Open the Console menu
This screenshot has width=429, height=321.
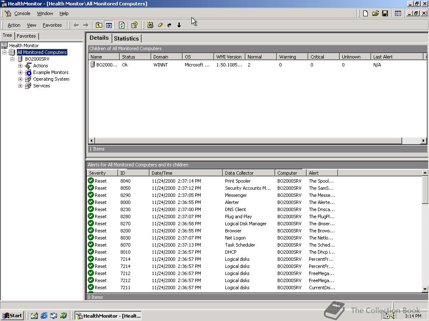[22, 13]
